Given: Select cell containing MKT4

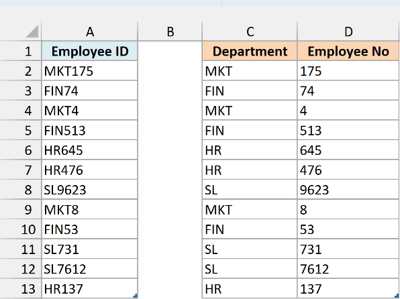Looking at the screenshot, I should point(89,111).
